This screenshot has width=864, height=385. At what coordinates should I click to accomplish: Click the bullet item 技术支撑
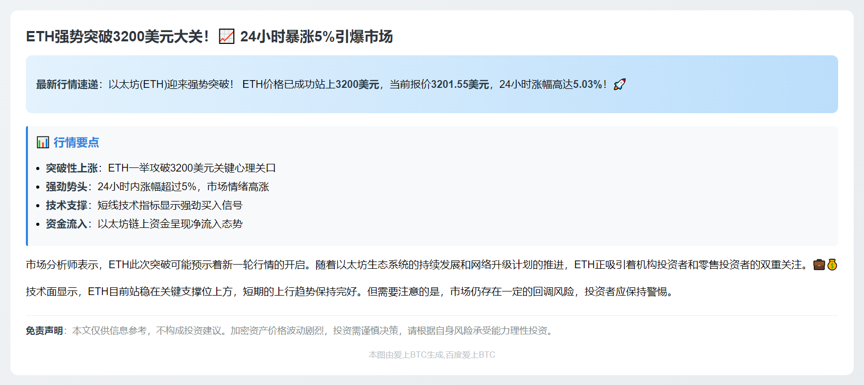click(144, 205)
